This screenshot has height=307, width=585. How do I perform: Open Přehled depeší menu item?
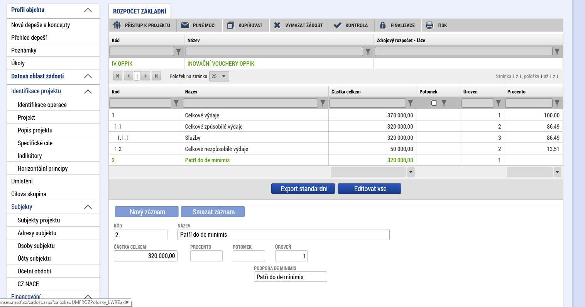pos(29,37)
